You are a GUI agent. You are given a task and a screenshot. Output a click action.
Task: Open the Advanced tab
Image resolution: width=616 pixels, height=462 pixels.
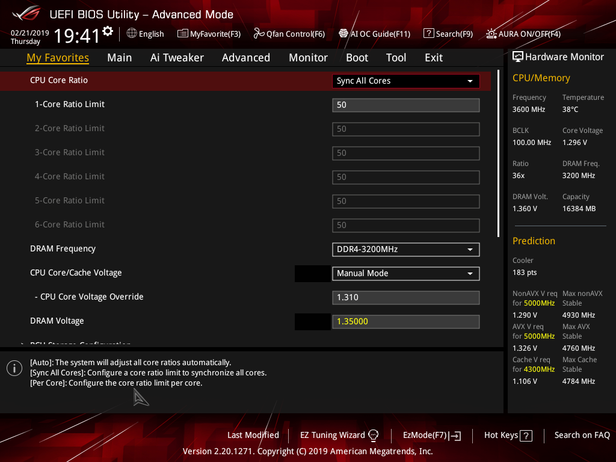245,58
